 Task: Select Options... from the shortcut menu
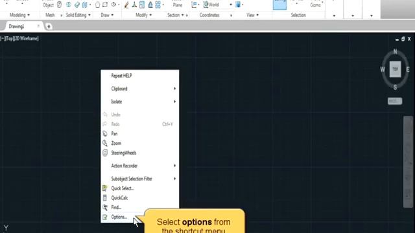pyautogui.click(x=119, y=217)
